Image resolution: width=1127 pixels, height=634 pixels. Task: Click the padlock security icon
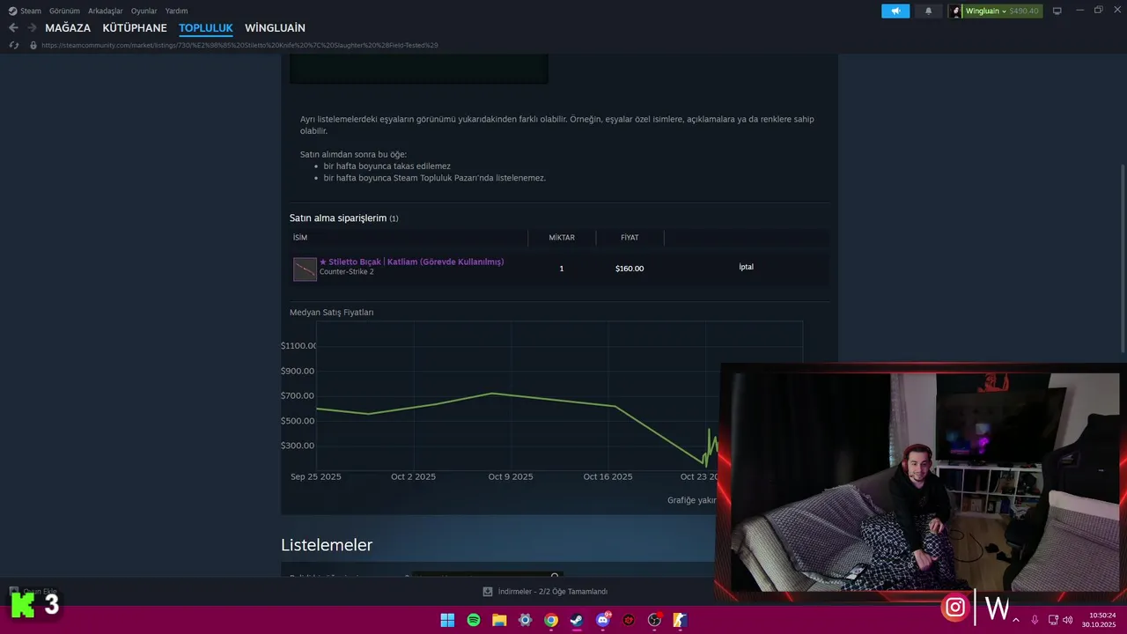(x=33, y=45)
